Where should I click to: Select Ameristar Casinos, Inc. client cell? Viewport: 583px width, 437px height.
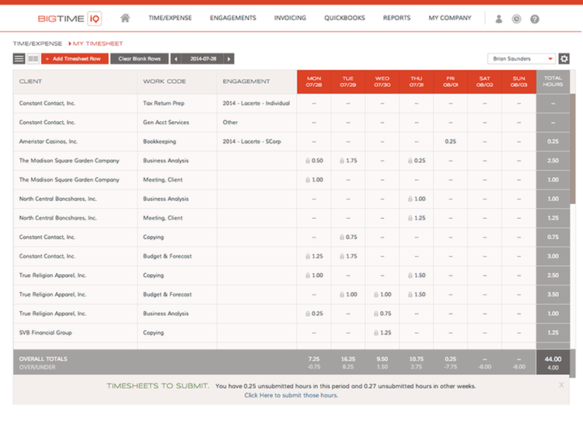coord(75,141)
